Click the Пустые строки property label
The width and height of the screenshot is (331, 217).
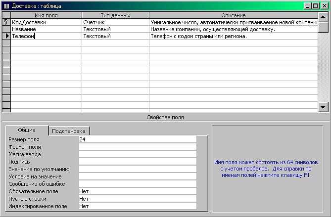point(27,199)
